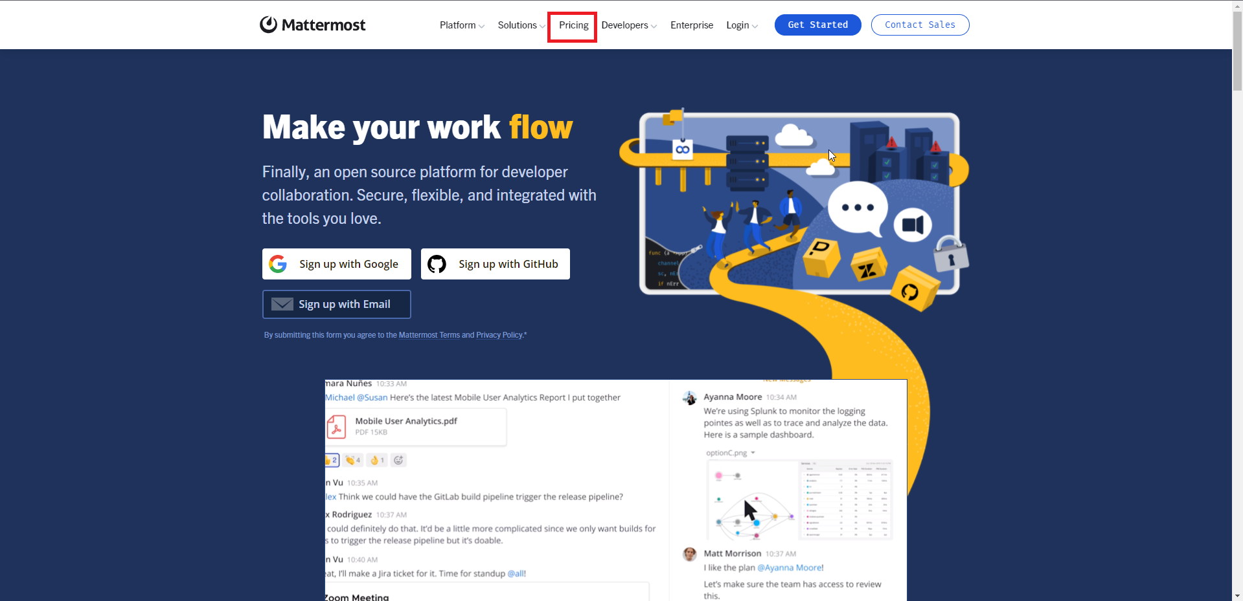Click the @all mention
Image resolution: width=1243 pixels, height=601 pixels.
click(516, 573)
